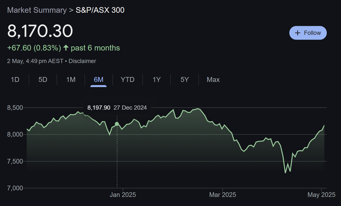Click the plus icon on Follow button
This screenshot has height=206, width=341.
pyautogui.click(x=297, y=33)
